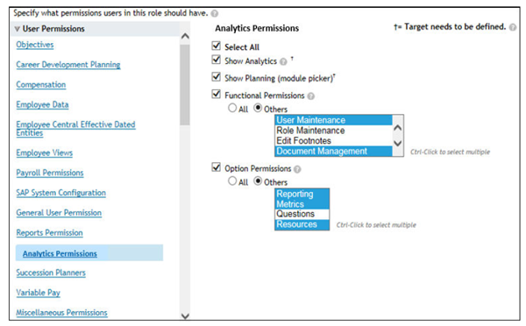Viewport: 526px width, 326px height.
Task: Click sidebar scroll down arrow
Action: click(x=185, y=316)
